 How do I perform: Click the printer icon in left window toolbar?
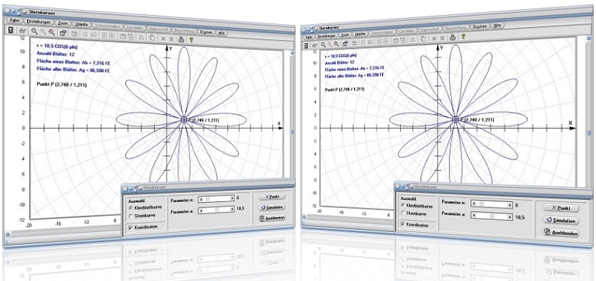182,38
